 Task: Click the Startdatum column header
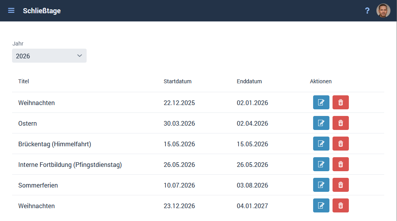coord(178,81)
